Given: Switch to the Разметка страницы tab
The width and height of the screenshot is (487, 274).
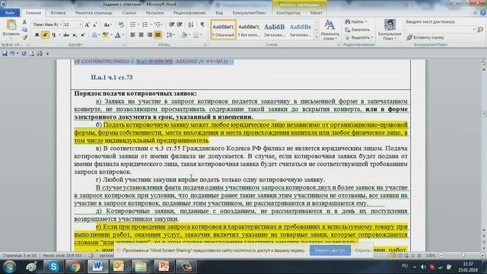Looking at the screenshot, I should pos(94,13).
